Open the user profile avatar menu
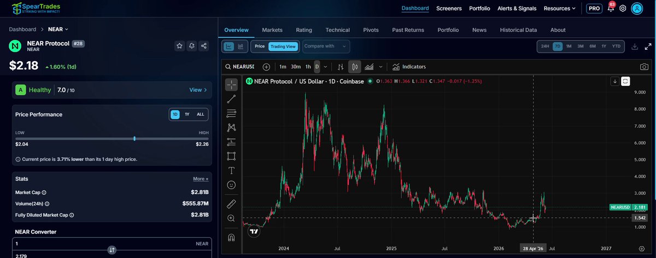This screenshot has width=656, height=258. coord(637,9)
